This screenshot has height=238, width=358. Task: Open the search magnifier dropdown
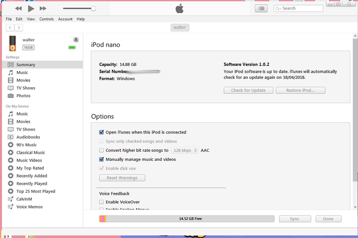pos(278,8)
